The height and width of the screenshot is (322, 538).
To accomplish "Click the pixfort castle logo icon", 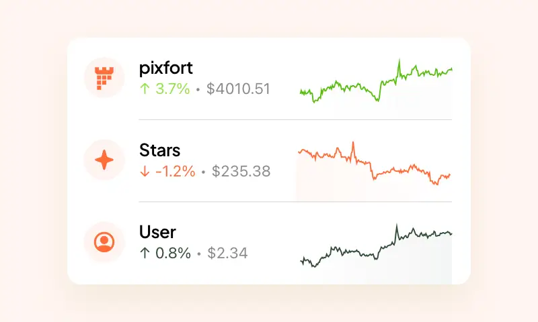I will pyautogui.click(x=104, y=78).
